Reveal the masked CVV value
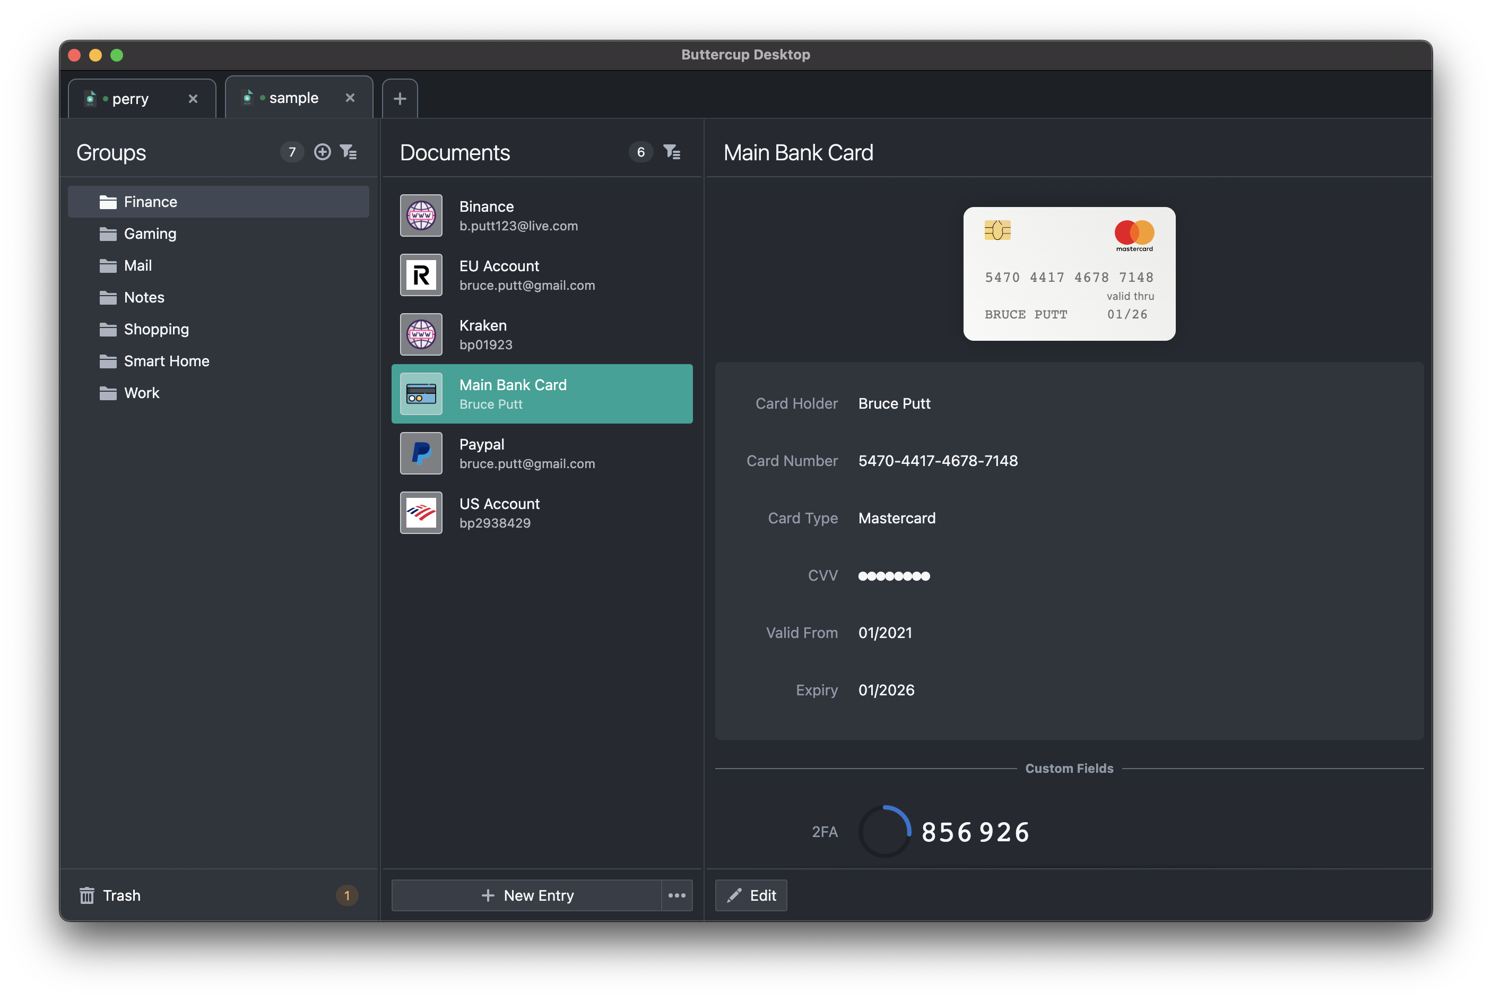This screenshot has width=1492, height=1000. 894,576
